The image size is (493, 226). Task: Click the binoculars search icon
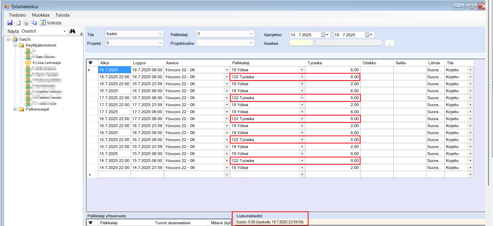coord(72,31)
